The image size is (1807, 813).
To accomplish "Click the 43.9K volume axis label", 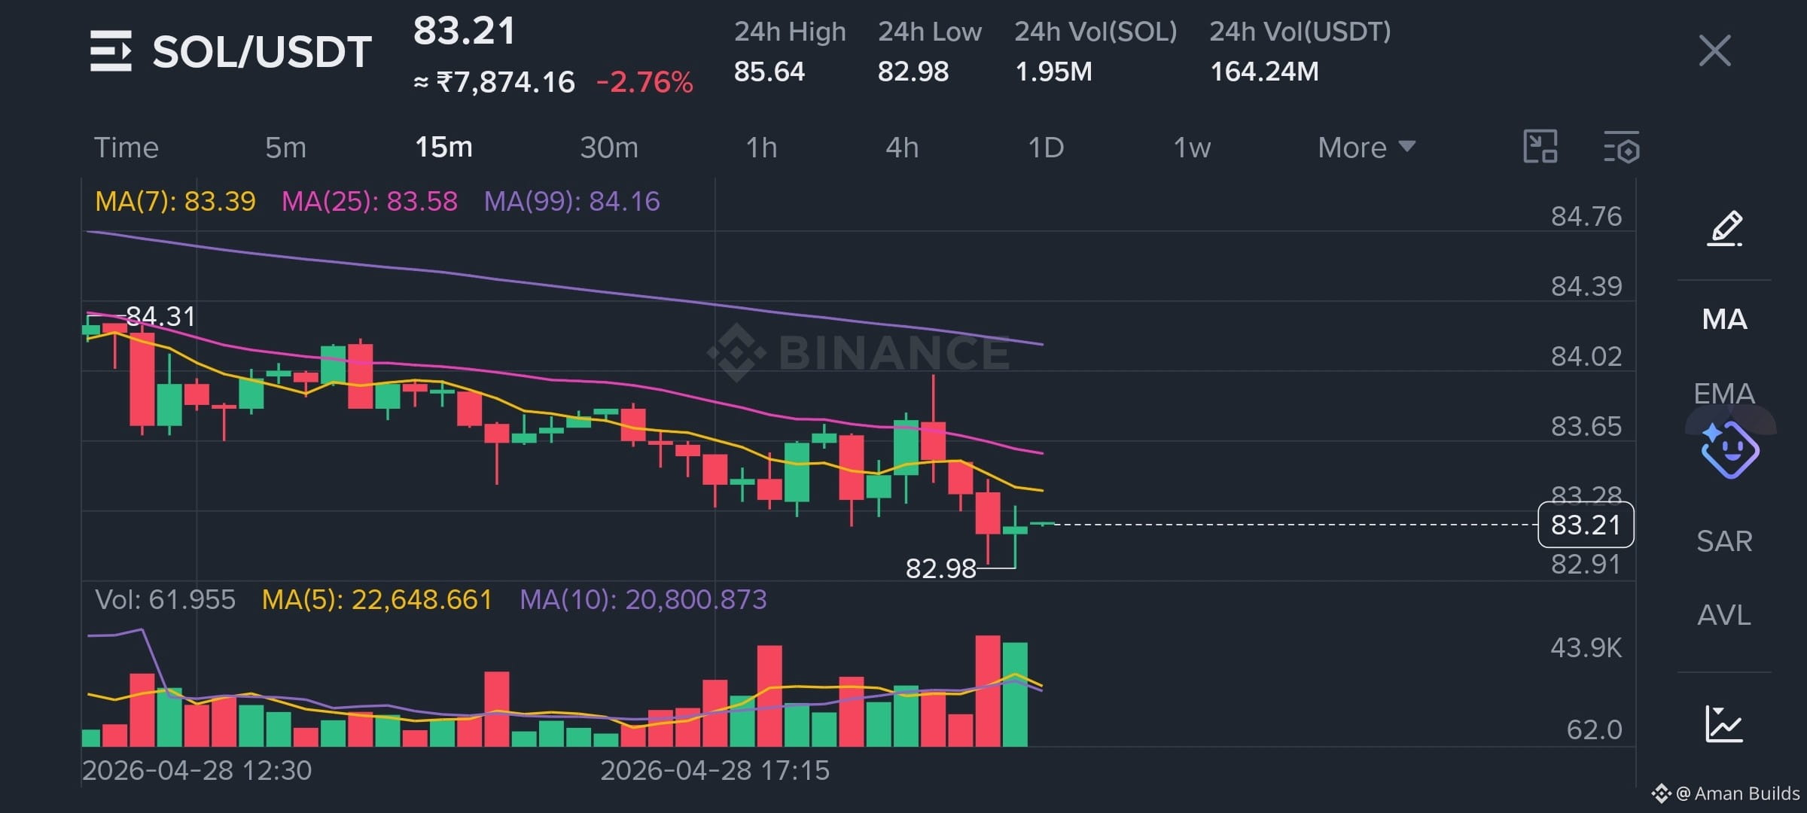I will click(x=1586, y=647).
